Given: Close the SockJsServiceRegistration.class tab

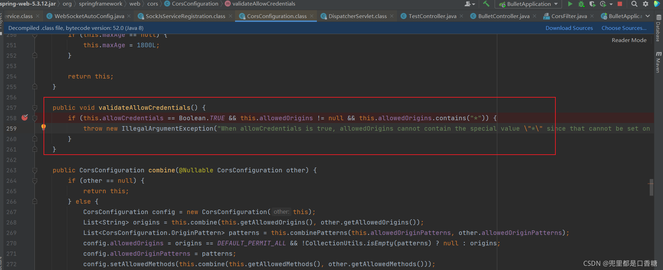Looking at the screenshot, I should (x=231, y=16).
